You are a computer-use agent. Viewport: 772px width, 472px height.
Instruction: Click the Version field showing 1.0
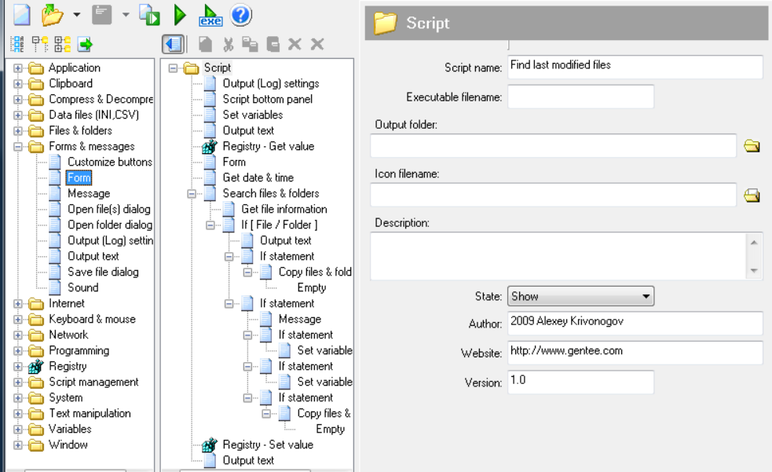pyautogui.click(x=580, y=382)
